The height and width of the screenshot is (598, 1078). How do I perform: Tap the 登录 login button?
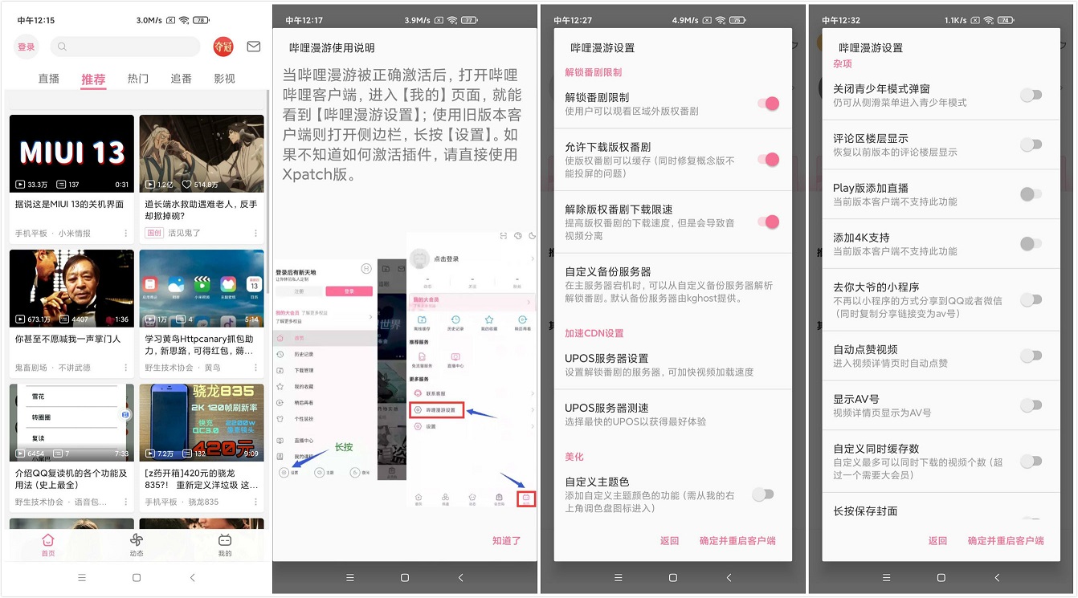(x=26, y=47)
